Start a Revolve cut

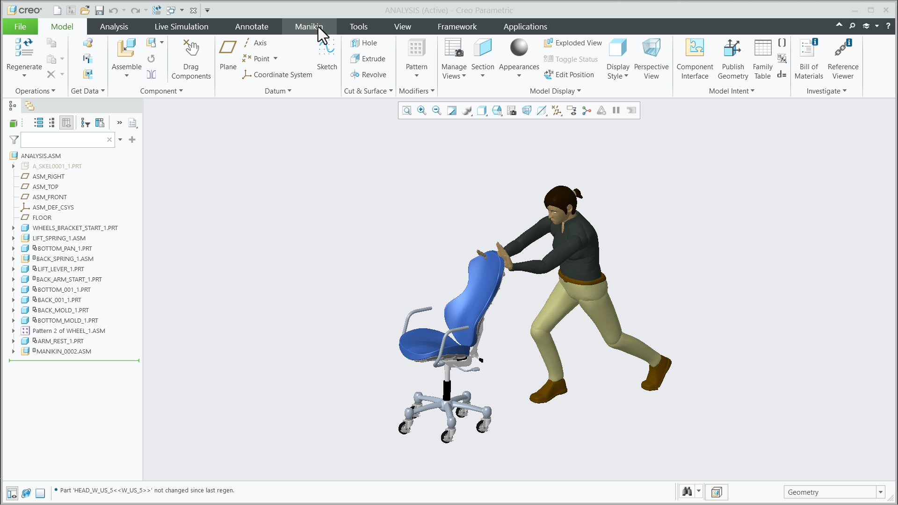368,75
